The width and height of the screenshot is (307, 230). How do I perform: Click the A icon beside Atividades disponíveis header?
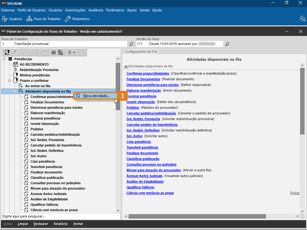point(126,66)
